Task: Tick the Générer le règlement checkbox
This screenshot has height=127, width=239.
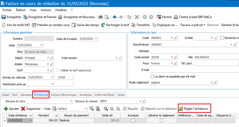Action: point(161,120)
